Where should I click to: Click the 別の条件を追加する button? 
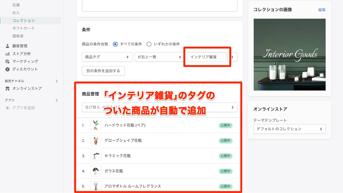[x=103, y=71]
